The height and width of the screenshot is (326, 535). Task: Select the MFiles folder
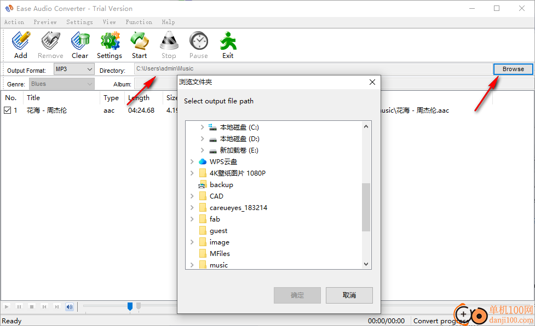click(220, 253)
